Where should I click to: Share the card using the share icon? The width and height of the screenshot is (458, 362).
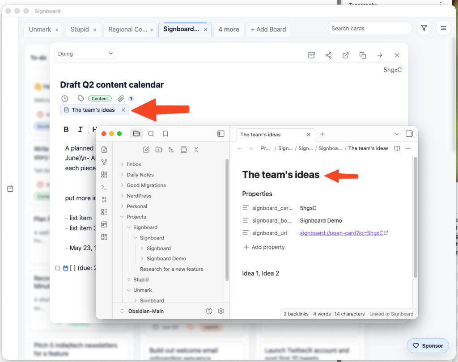[328, 55]
